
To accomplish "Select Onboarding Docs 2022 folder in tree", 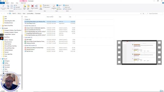I will 10,21.
